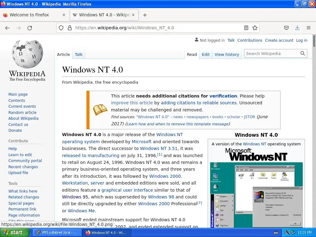Click citation footnote [1] superscript
The width and height of the screenshot is (316, 237).
click(160, 154)
